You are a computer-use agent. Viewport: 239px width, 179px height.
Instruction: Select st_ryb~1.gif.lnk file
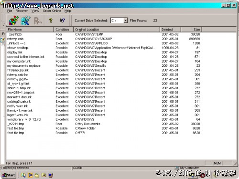18,84
